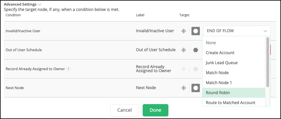Image resolution: width=281 pixels, height=119 pixels.
Task: Collapse the Advanced Settings section
Action: point(40,4)
